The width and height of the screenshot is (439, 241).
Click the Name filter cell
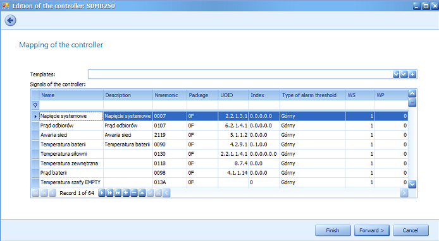[x=71, y=105]
